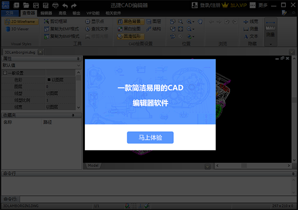This screenshot has height=210, width=298.
Task: Click 复制为BMP格式 tool
Action: tap(62, 36)
